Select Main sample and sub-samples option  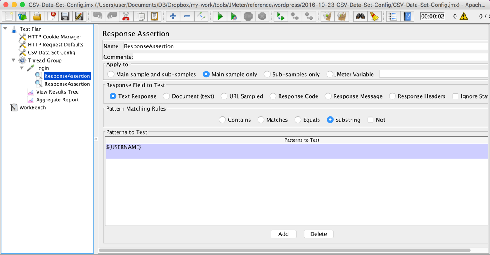[111, 75]
